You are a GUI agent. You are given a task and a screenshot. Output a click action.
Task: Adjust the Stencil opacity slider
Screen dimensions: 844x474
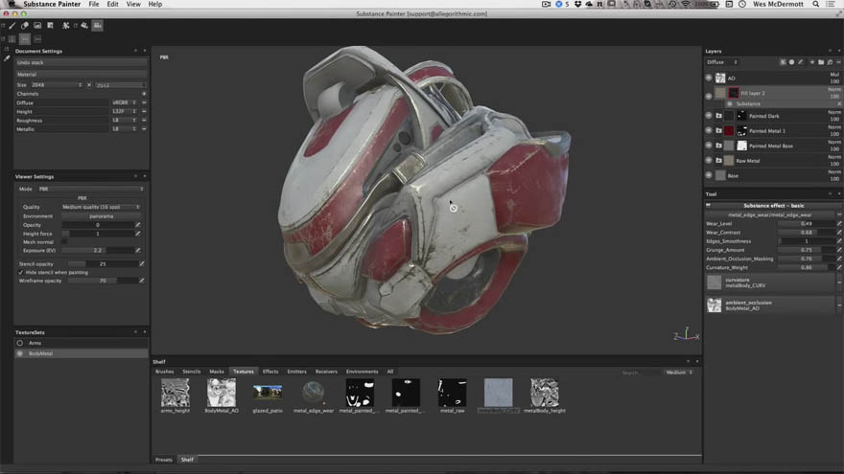pyautogui.click(x=103, y=264)
